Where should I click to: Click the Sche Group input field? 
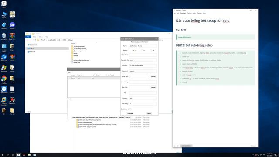[143, 55]
